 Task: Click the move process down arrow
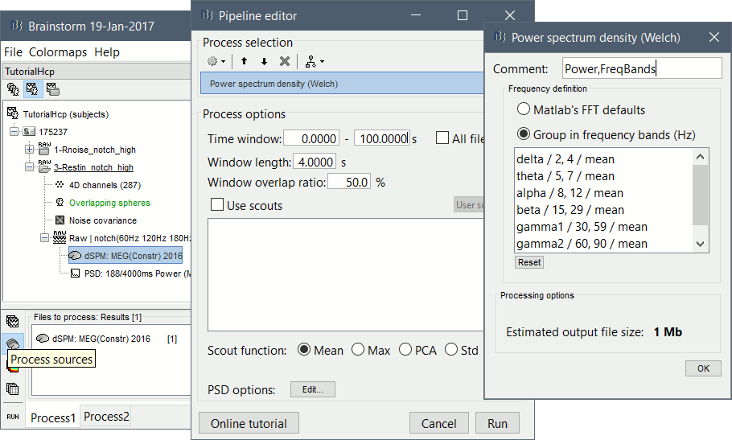point(264,61)
